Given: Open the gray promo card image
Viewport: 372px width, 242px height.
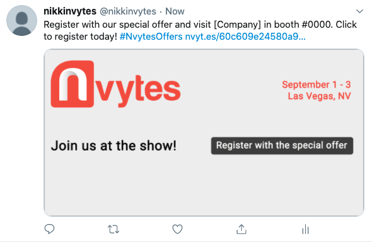Looking at the screenshot, I should [x=204, y=132].
